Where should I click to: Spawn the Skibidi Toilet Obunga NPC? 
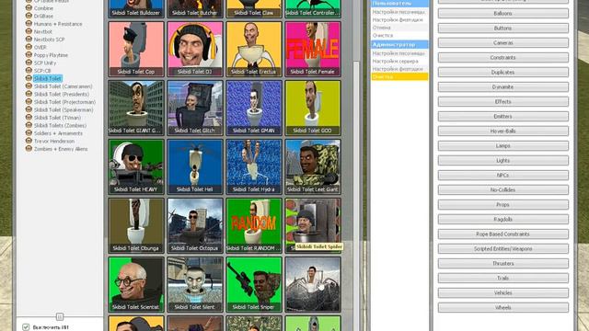pos(136,225)
